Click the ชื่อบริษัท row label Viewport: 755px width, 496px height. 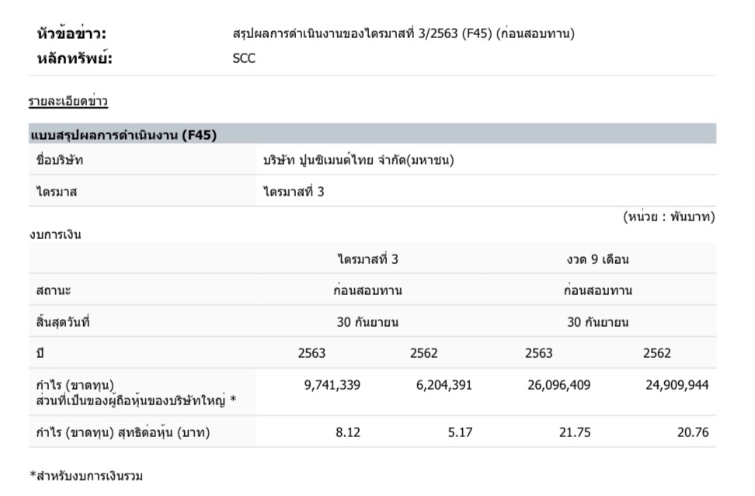(x=60, y=161)
